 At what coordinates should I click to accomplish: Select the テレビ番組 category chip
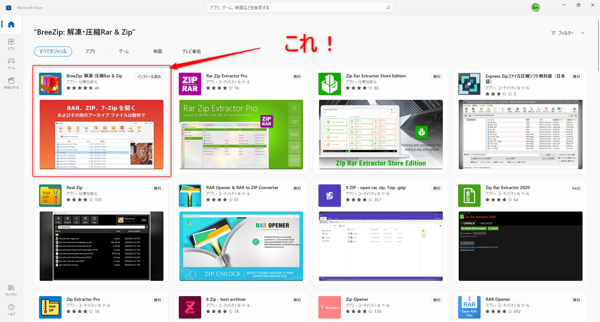click(191, 51)
